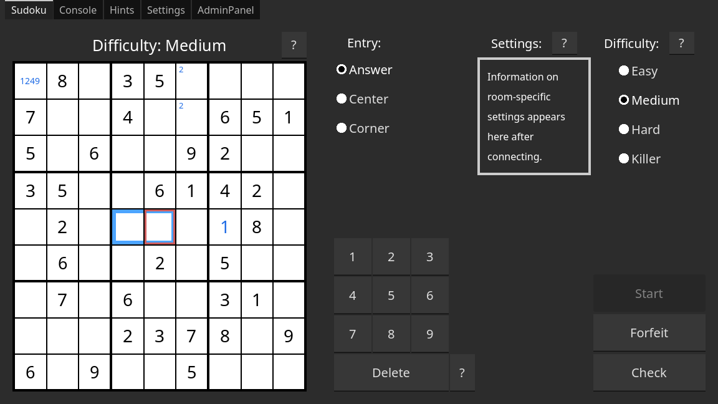
Task: Select the red-outlined empty cell
Action: tap(160, 227)
